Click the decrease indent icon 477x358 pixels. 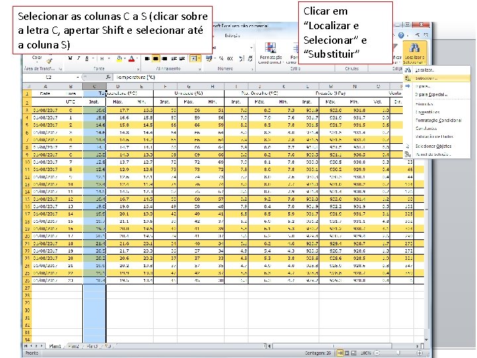pyautogui.click(x=174, y=58)
